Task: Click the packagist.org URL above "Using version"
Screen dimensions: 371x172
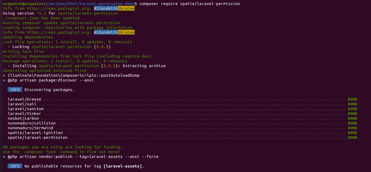Action: tap(59, 8)
